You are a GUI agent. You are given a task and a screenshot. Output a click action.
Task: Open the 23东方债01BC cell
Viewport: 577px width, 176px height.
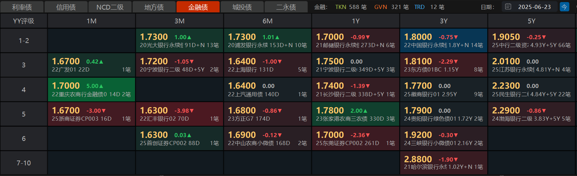(444, 65)
